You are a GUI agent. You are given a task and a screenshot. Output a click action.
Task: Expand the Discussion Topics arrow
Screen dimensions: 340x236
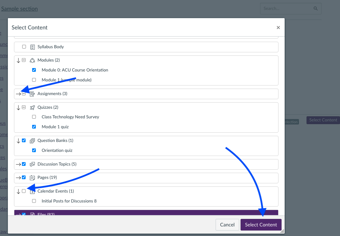pos(18,164)
